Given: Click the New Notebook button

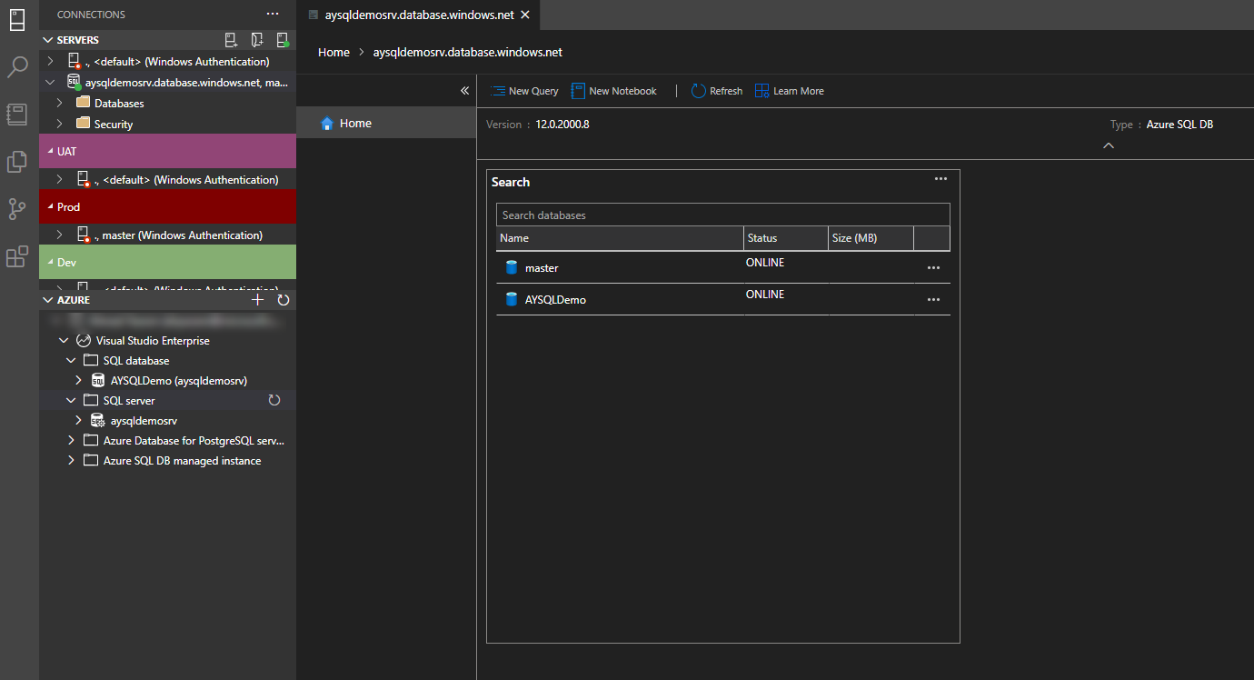Looking at the screenshot, I should click(613, 91).
